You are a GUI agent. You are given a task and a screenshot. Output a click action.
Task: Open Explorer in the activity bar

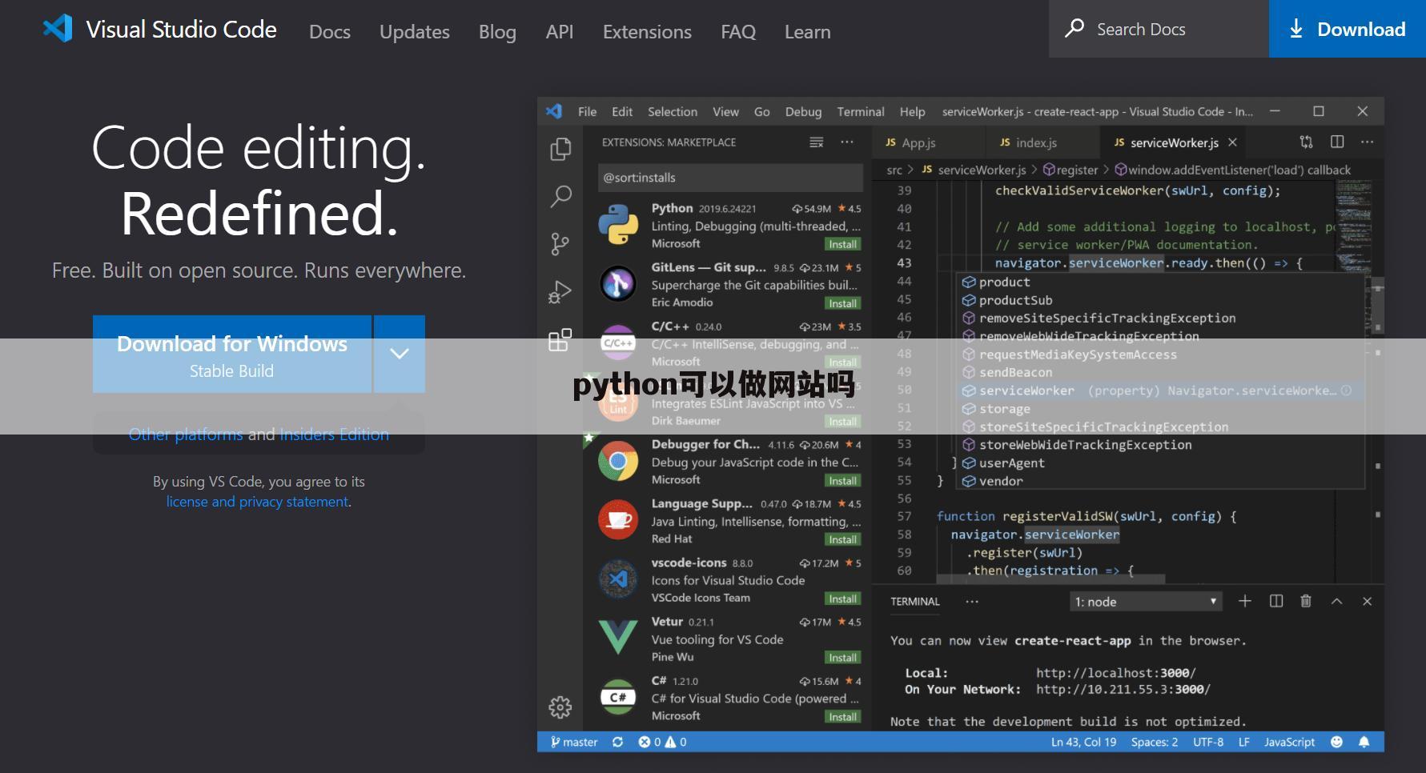(560, 149)
